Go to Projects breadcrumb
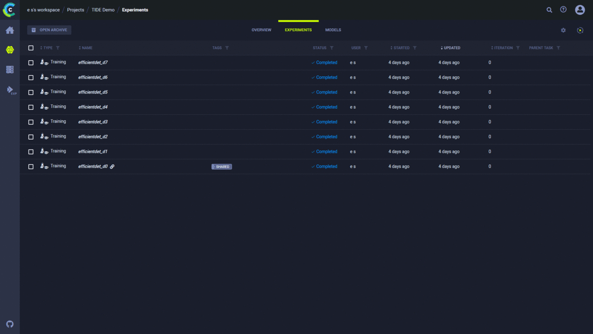This screenshot has width=593, height=334. (76, 10)
